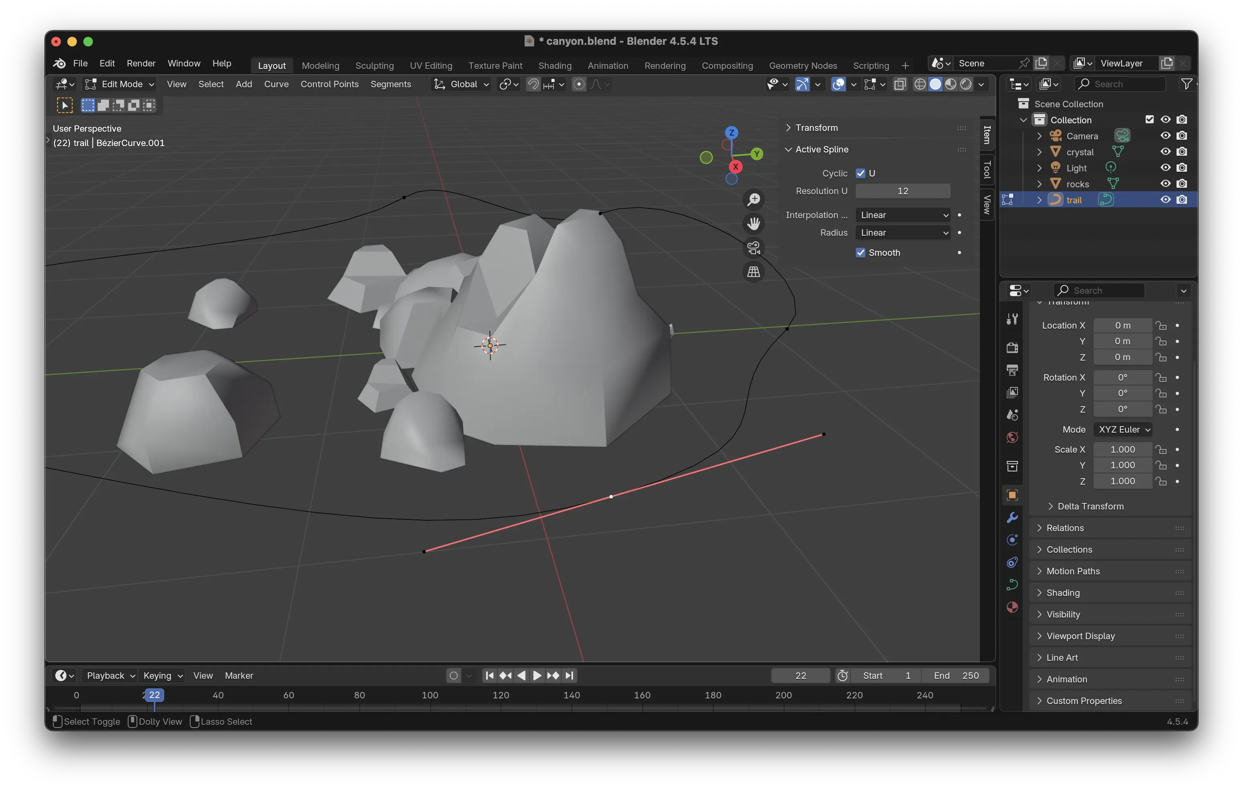Toggle the camera view icon
1243x790 pixels.
754,248
